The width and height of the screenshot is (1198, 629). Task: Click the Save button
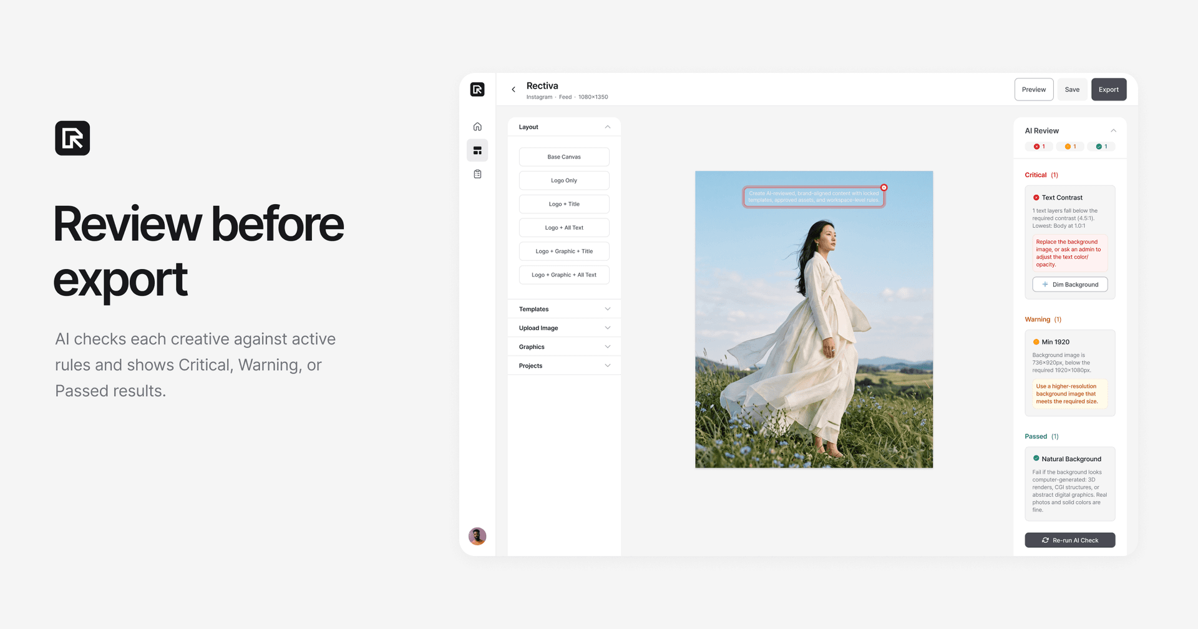(x=1072, y=89)
